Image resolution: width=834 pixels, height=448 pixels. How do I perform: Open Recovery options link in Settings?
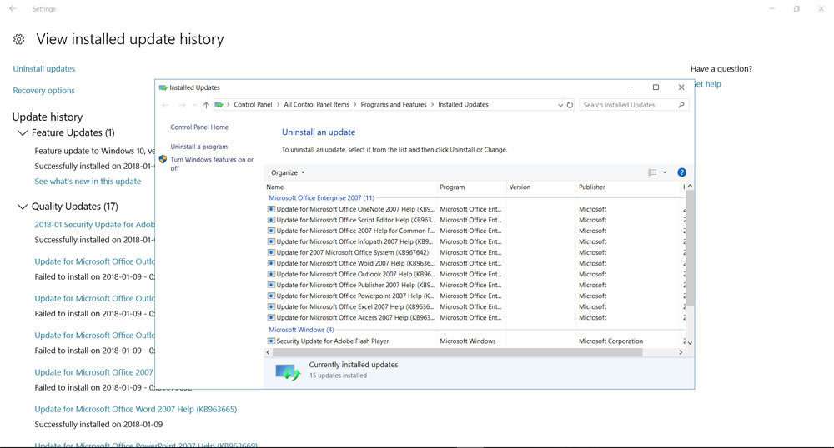click(x=43, y=91)
